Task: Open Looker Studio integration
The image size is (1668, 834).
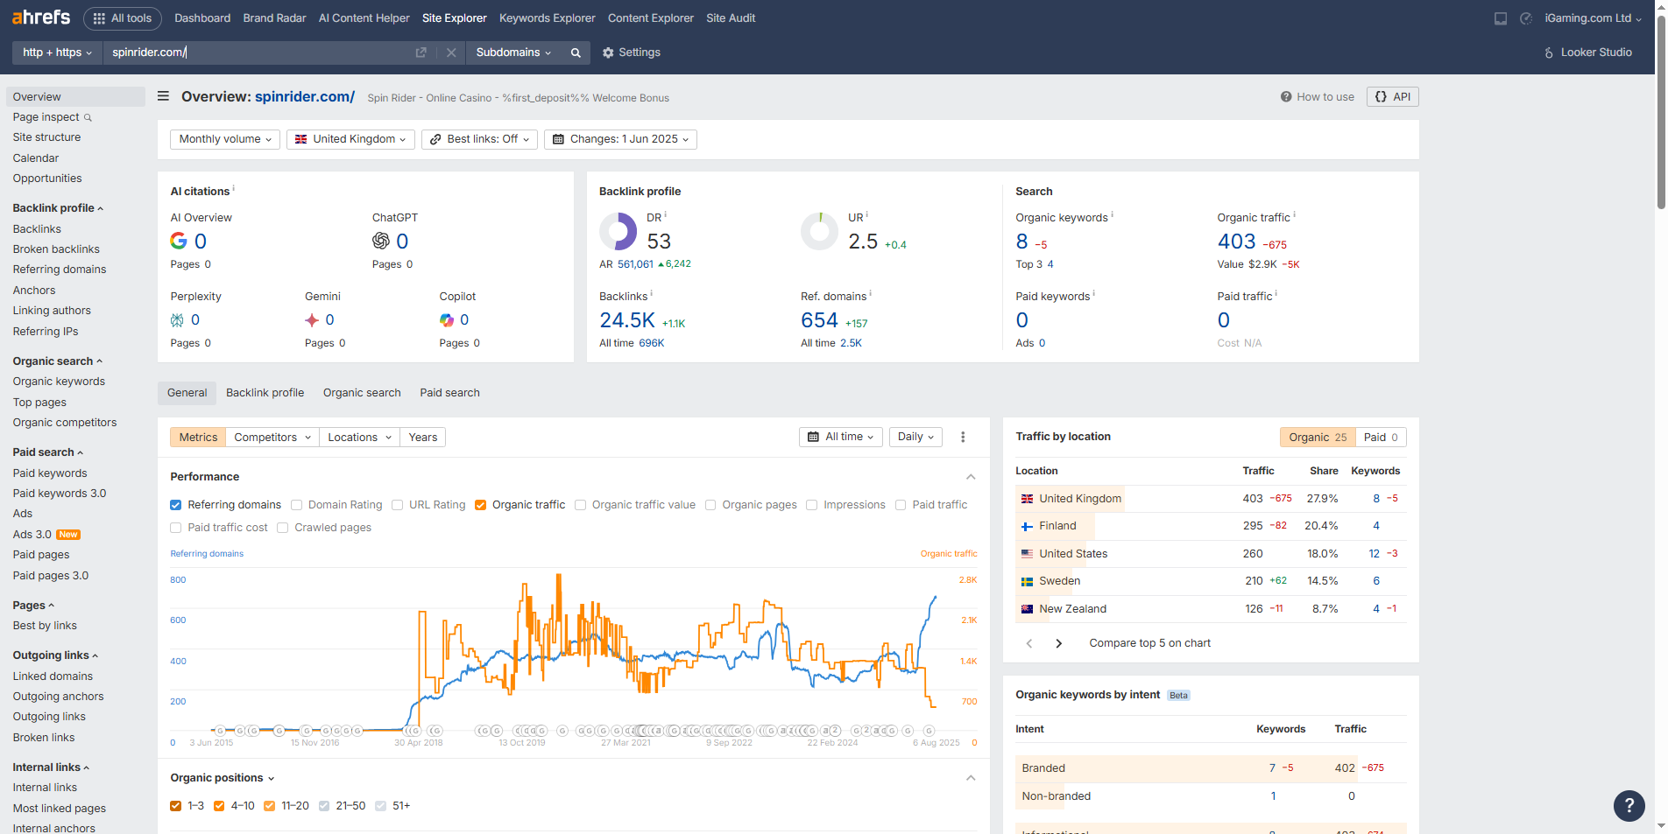Action: pyautogui.click(x=1587, y=53)
